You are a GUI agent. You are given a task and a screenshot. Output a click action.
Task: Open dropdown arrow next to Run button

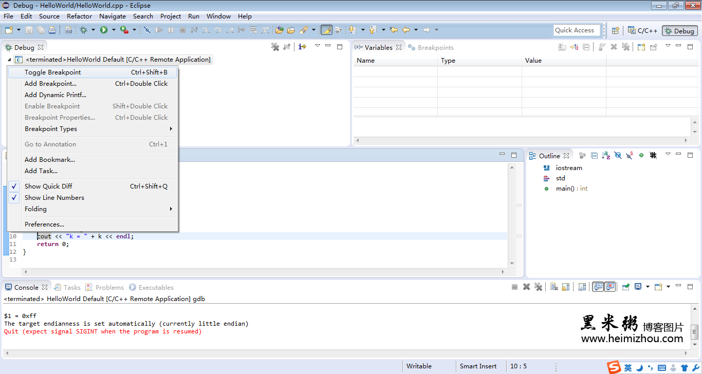click(x=114, y=30)
